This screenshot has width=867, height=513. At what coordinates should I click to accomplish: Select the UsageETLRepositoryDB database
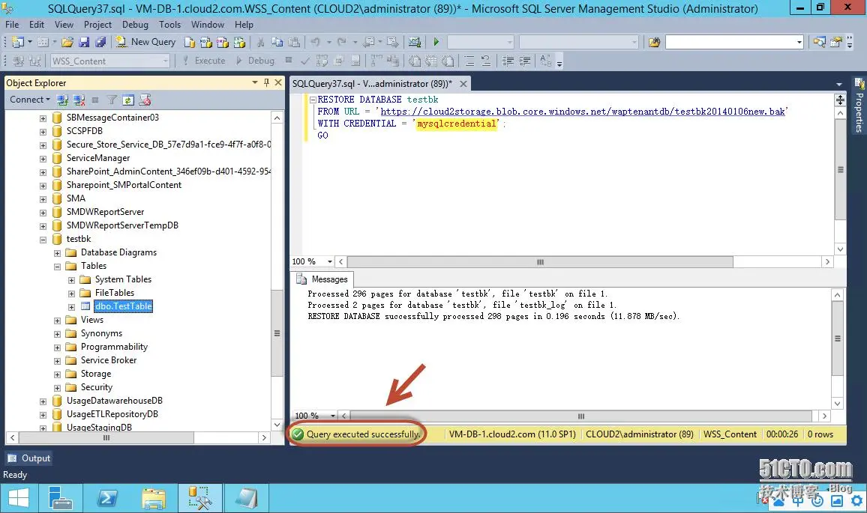[x=112, y=414]
